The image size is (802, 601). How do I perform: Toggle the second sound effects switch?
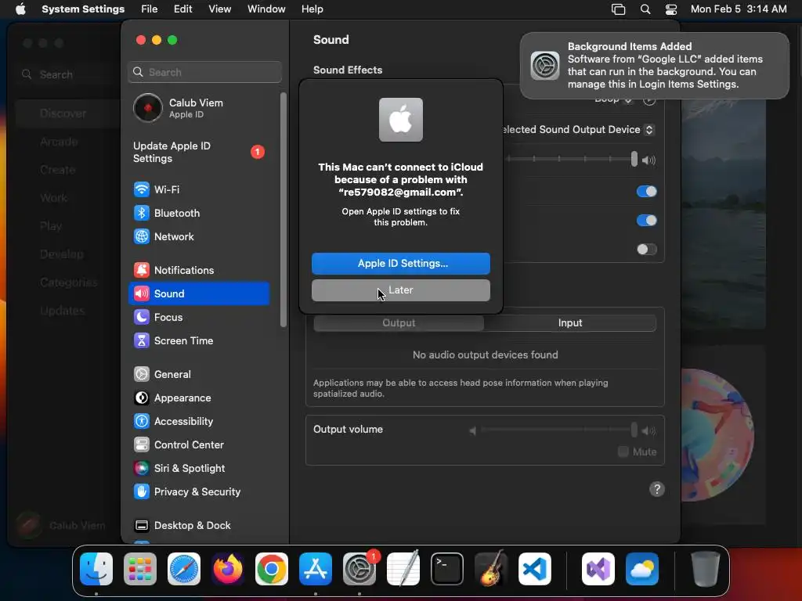click(x=646, y=221)
